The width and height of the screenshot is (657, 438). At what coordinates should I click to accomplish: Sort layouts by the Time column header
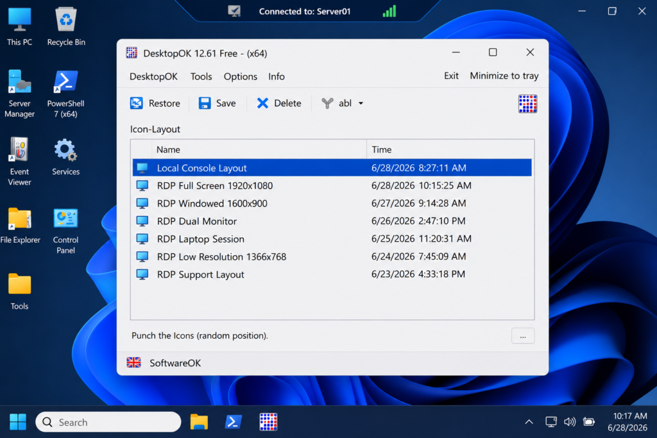(x=450, y=149)
